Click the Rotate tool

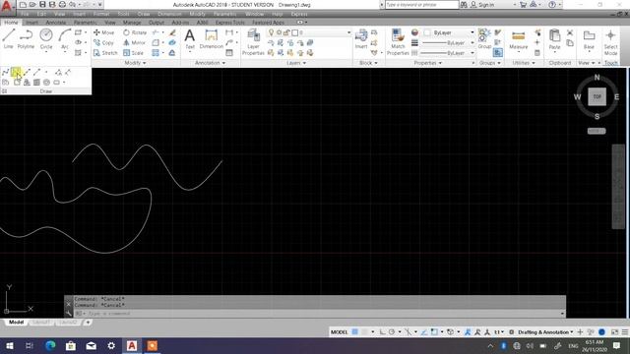tap(135, 32)
